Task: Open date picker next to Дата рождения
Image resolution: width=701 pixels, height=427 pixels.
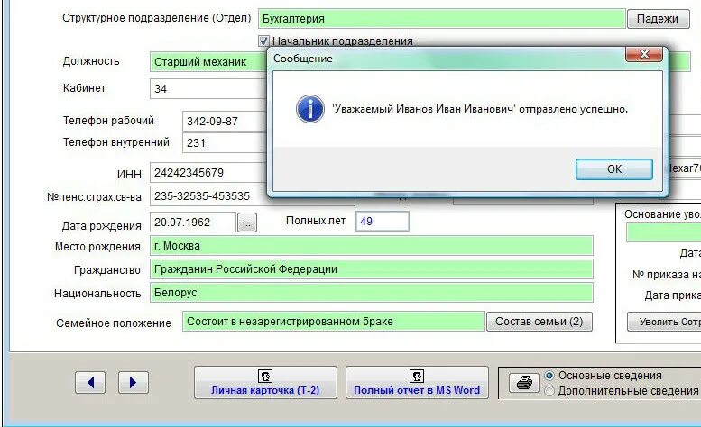Action: [x=247, y=223]
